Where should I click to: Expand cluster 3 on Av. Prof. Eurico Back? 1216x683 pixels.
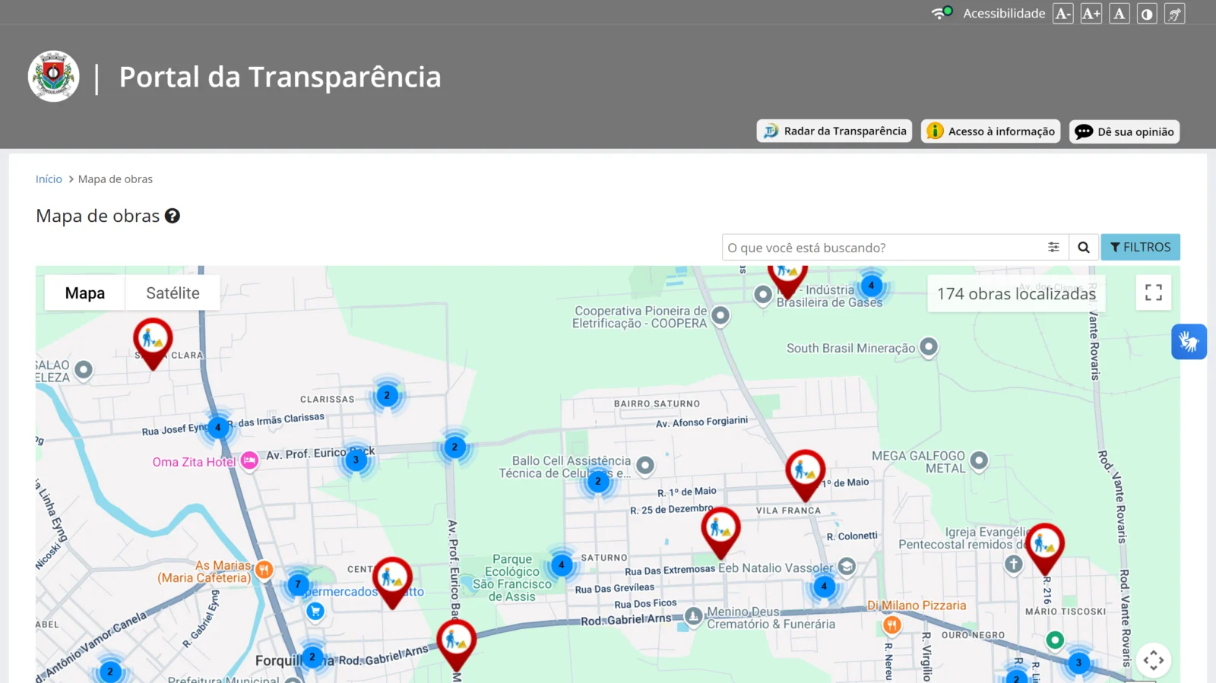[356, 460]
